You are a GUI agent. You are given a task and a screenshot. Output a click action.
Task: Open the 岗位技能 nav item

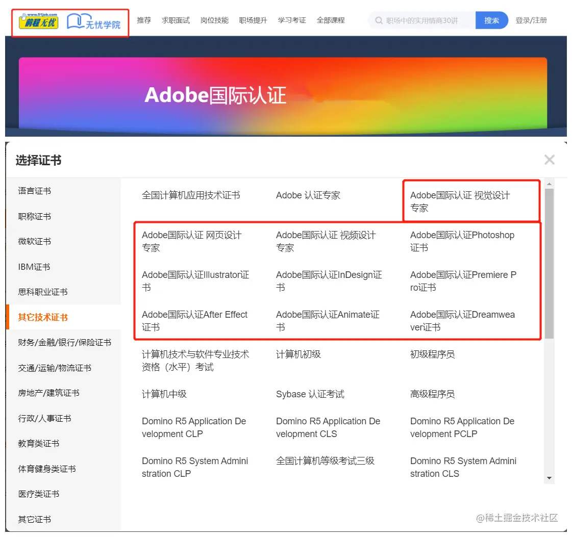[x=214, y=20]
